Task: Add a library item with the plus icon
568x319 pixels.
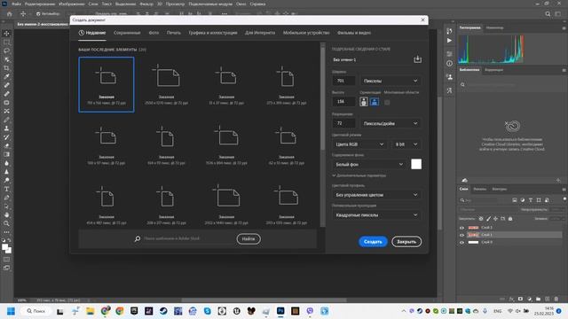Action: (558, 180)
